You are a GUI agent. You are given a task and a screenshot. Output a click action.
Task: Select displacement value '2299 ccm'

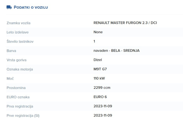tap(102, 87)
